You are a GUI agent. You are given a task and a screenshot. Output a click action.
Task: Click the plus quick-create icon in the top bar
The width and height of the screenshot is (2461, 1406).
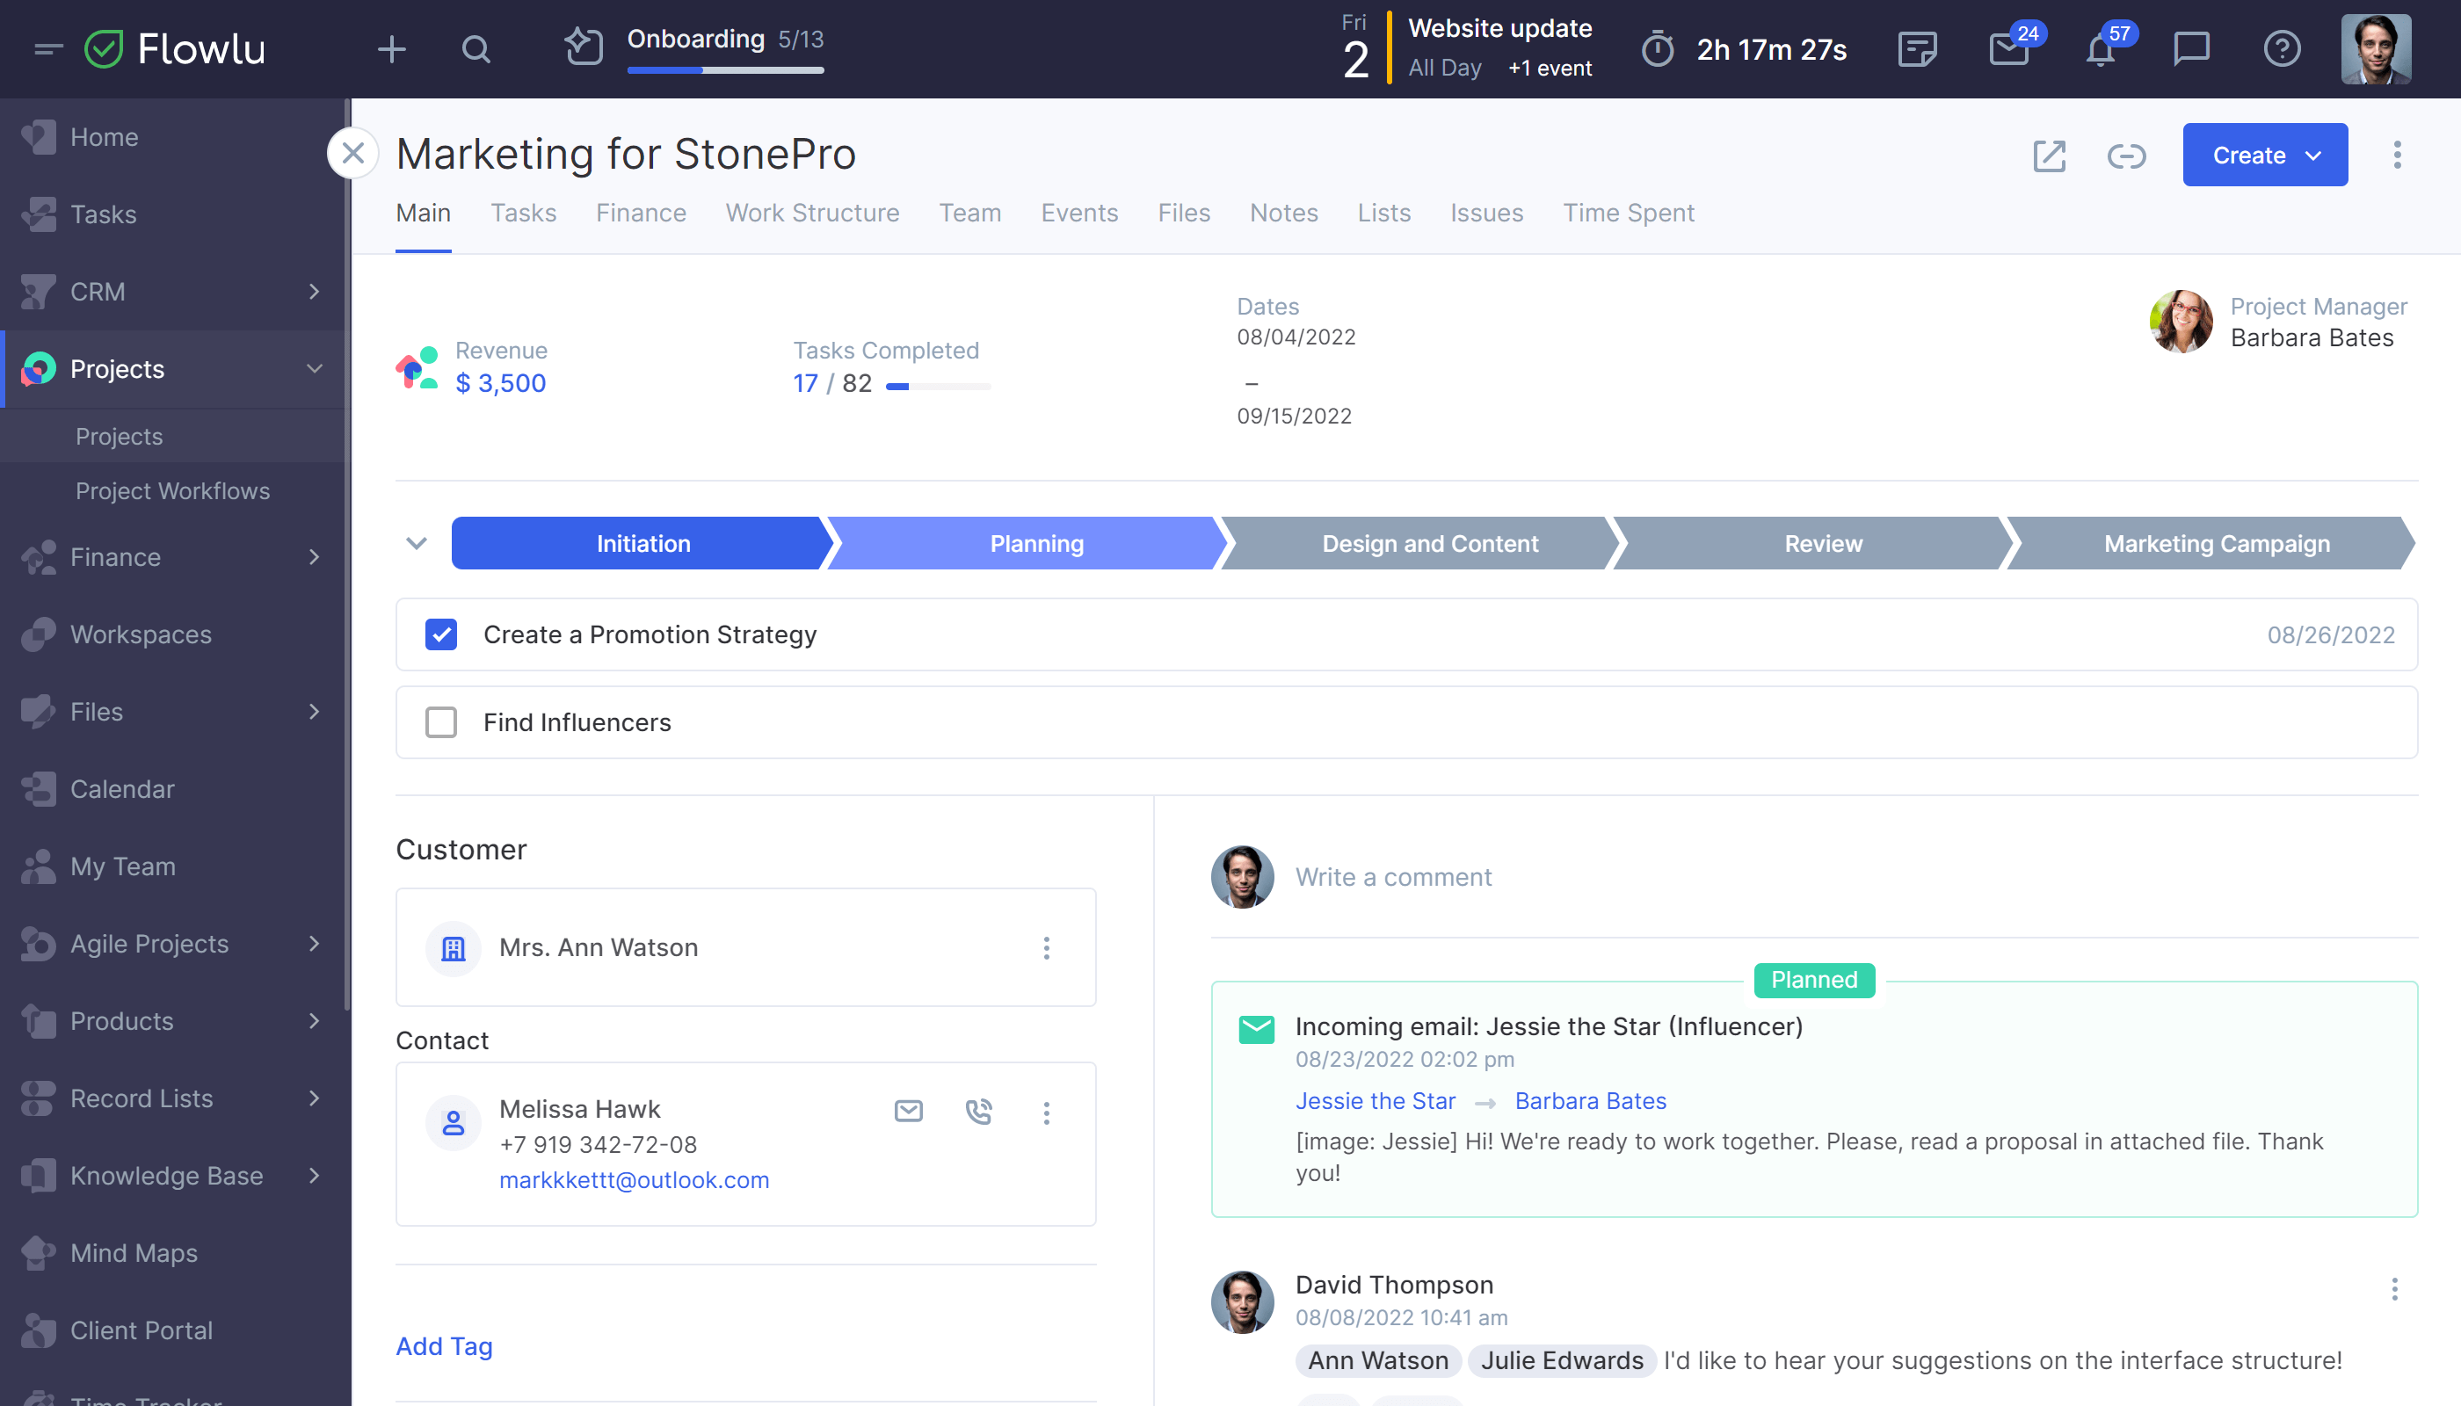391,48
